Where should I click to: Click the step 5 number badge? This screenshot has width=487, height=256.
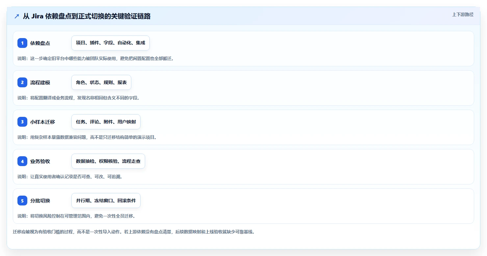pyautogui.click(x=22, y=201)
